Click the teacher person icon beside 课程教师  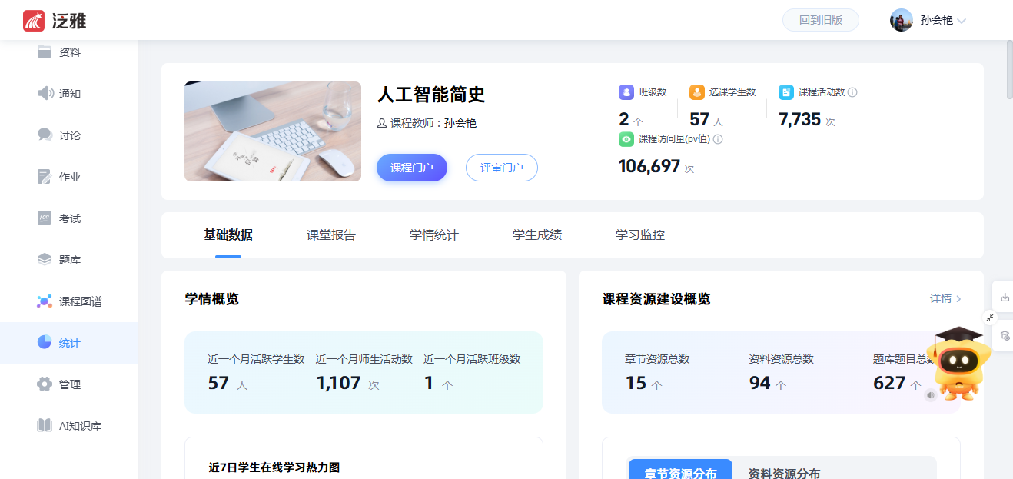tap(382, 123)
